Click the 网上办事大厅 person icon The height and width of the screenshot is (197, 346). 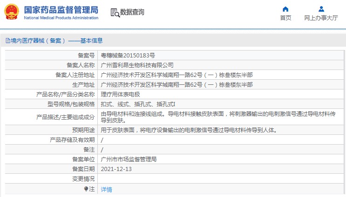pos(321,9)
